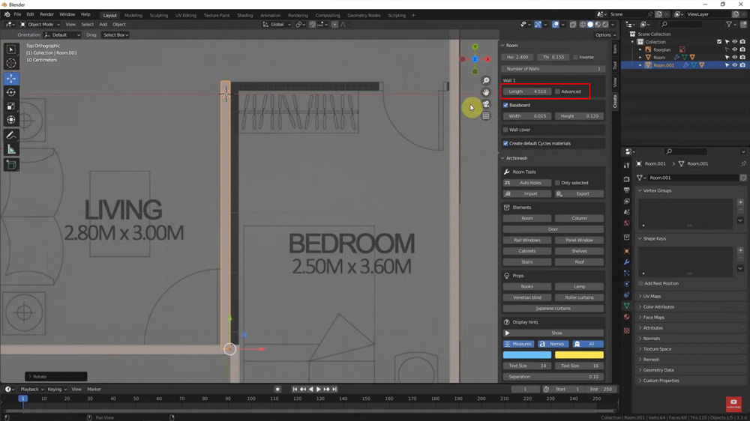Activate the Transform tool

point(11,120)
